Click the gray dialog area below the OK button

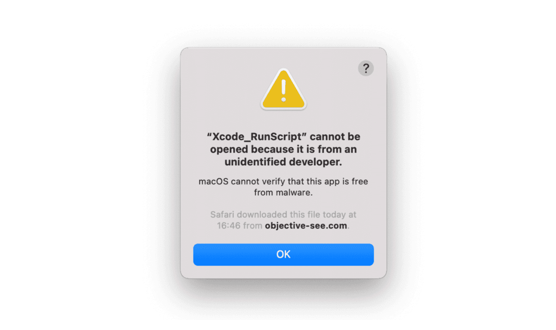(283, 272)
